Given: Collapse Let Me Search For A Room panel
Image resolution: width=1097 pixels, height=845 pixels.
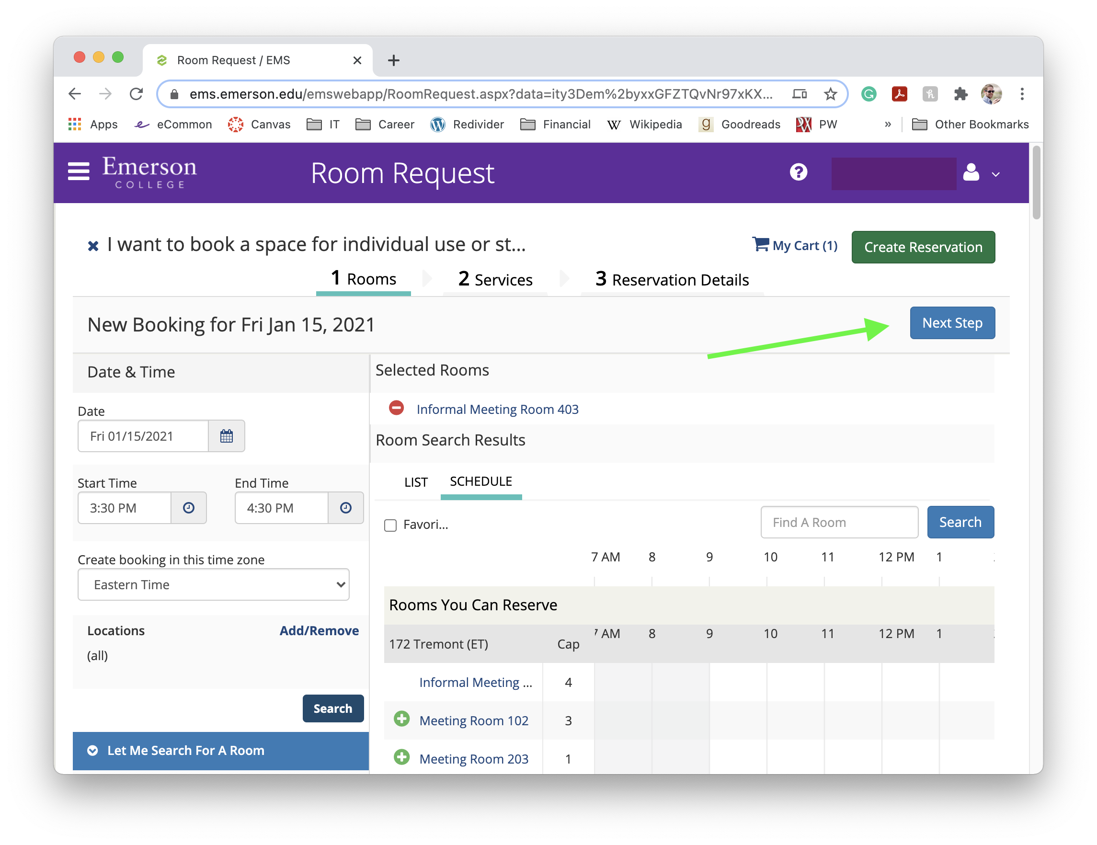Looking at the screenshot, I should coord(220,751).
